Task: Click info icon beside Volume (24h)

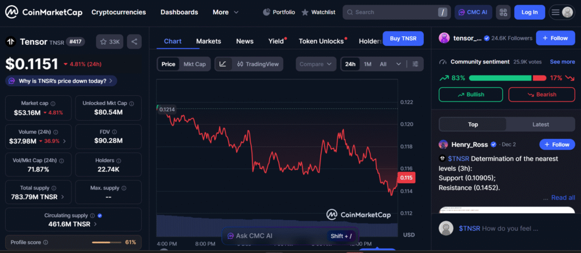Action: 55,132
